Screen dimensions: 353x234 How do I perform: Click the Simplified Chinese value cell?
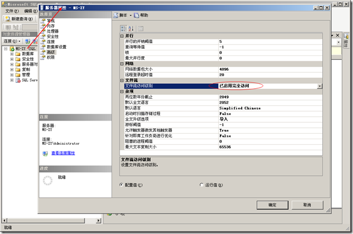point(270,108)
